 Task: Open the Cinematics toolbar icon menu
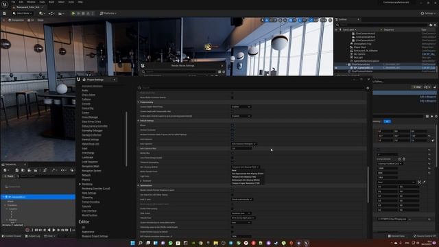(60, 13)
